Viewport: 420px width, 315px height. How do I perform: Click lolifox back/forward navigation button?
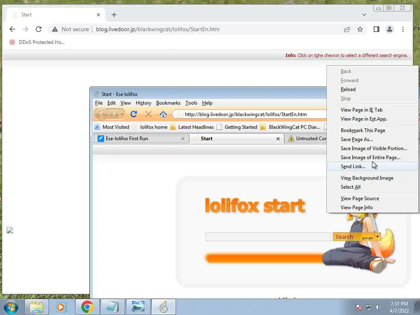[x=110, y=114]
